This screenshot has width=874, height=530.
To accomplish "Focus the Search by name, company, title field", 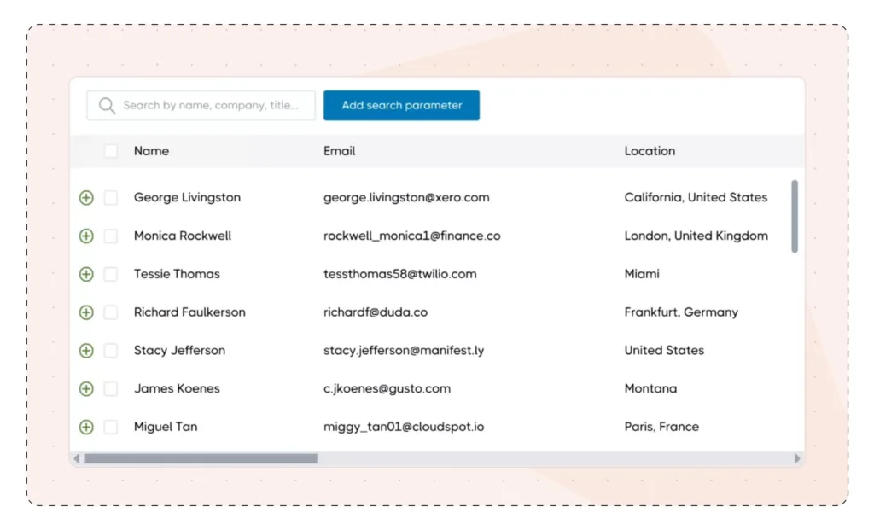I will [201, 105].
